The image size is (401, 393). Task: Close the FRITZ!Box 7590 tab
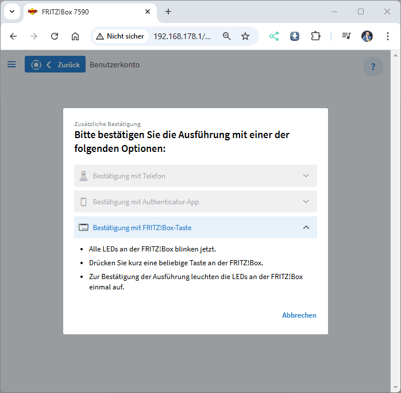tap(148, 12)
